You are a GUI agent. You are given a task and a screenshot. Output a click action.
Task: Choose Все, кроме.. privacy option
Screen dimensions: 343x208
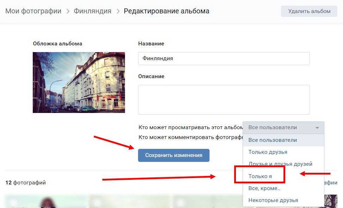[283, 188]
